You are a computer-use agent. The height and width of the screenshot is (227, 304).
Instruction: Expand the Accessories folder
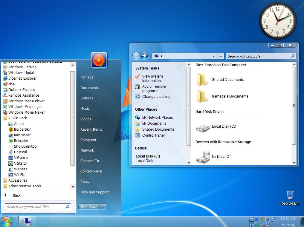[x=15, y=180]
